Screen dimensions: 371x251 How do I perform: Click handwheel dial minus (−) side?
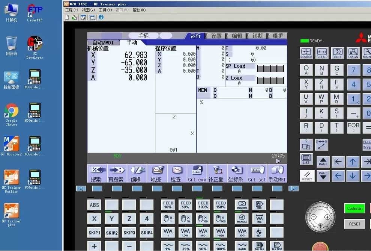pos(314,217)
